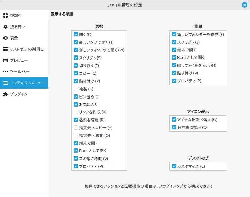Click the hamburger icon beside コンテキストメニュー
Image resolution: width=250 pixels, height=197 pixels.
pyautogui.click(x=6, y=83)
